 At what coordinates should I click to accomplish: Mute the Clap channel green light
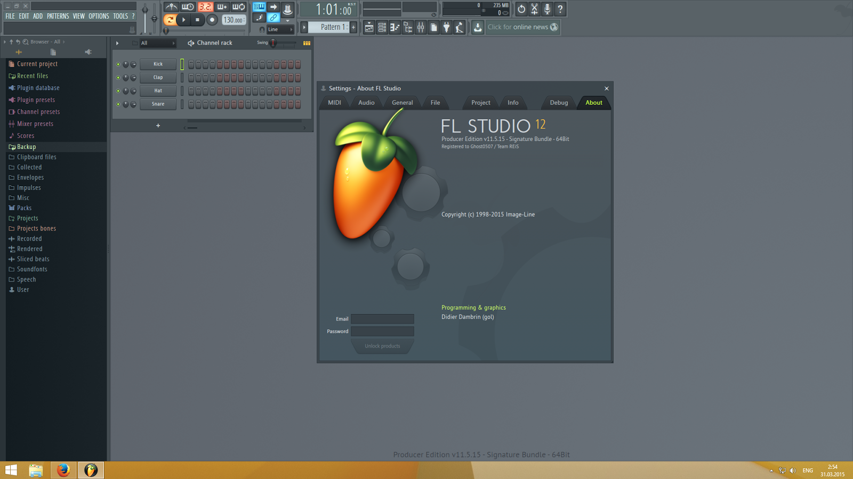tap(118, 78)
